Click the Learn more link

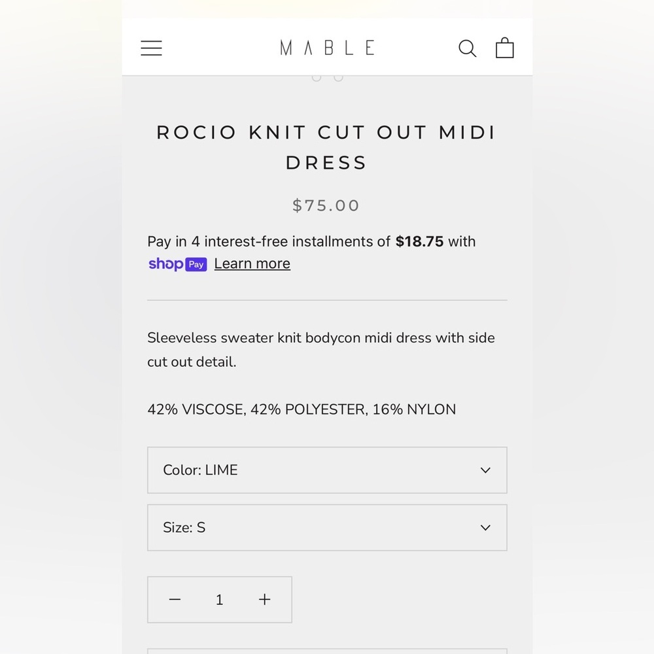[x=252, y=264]
